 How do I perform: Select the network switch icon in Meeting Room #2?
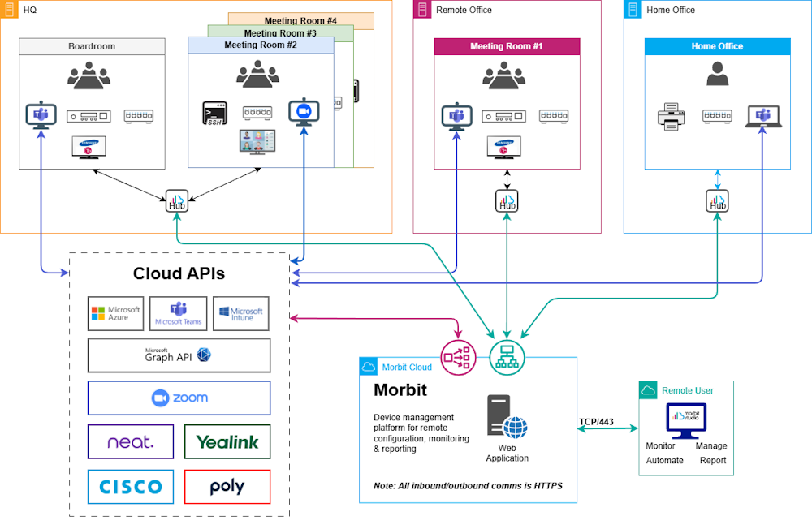(257, 112)
